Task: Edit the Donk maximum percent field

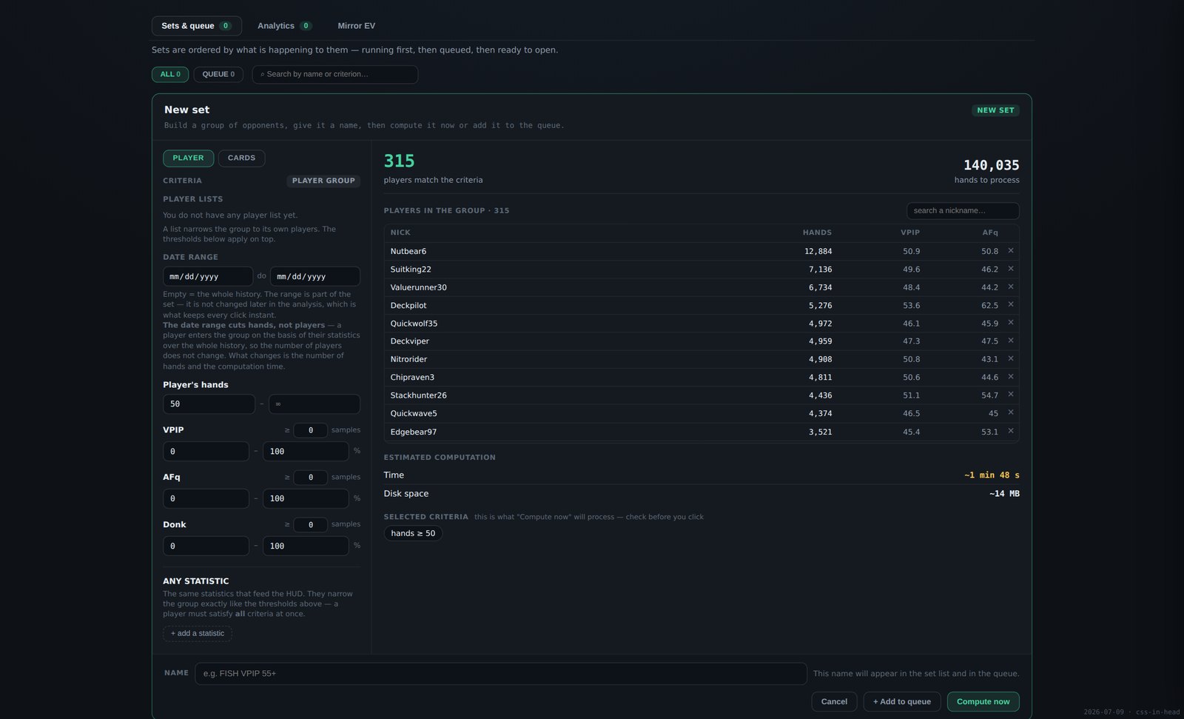Action: [x=306, y=546]
